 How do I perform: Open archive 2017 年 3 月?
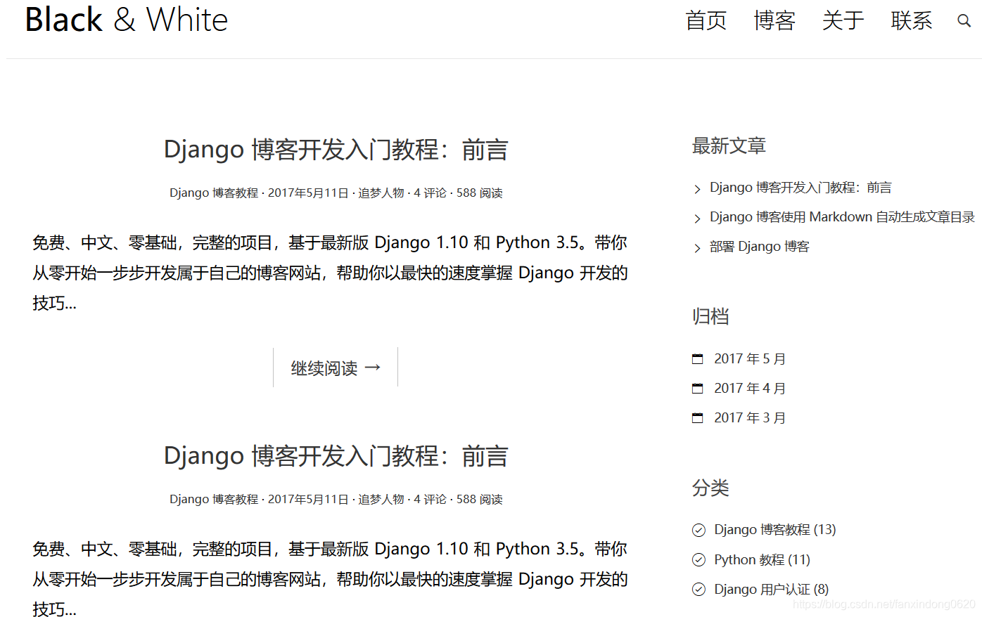(750, 418)
